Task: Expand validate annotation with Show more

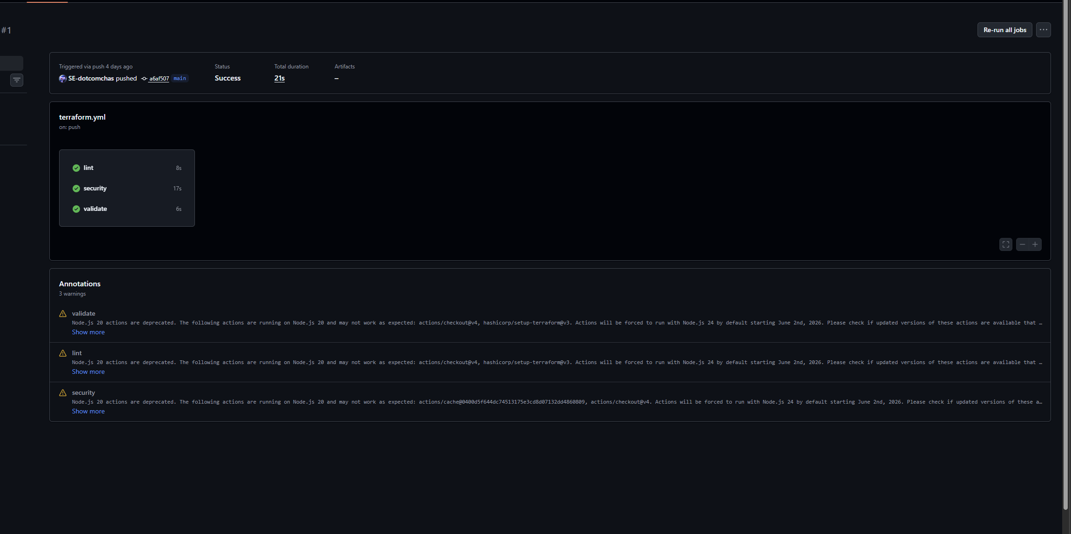Action: click(88, 332)
